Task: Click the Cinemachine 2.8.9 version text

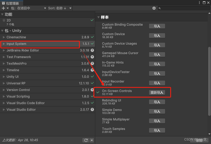Action: click(85, 37)
